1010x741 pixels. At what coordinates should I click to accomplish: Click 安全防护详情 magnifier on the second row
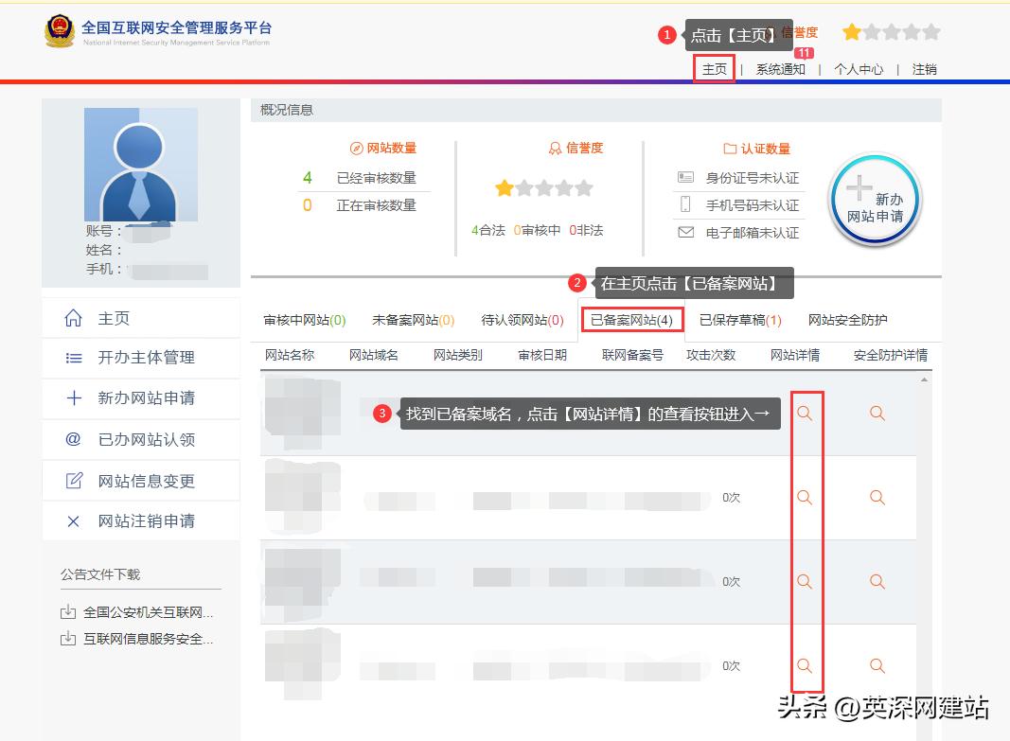pos(876,497)
